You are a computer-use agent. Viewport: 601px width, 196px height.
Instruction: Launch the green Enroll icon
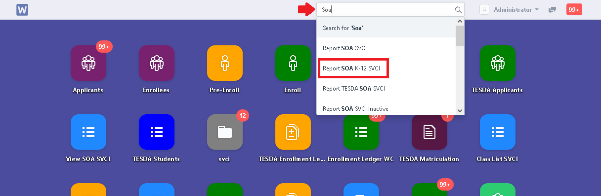point(293,63)
